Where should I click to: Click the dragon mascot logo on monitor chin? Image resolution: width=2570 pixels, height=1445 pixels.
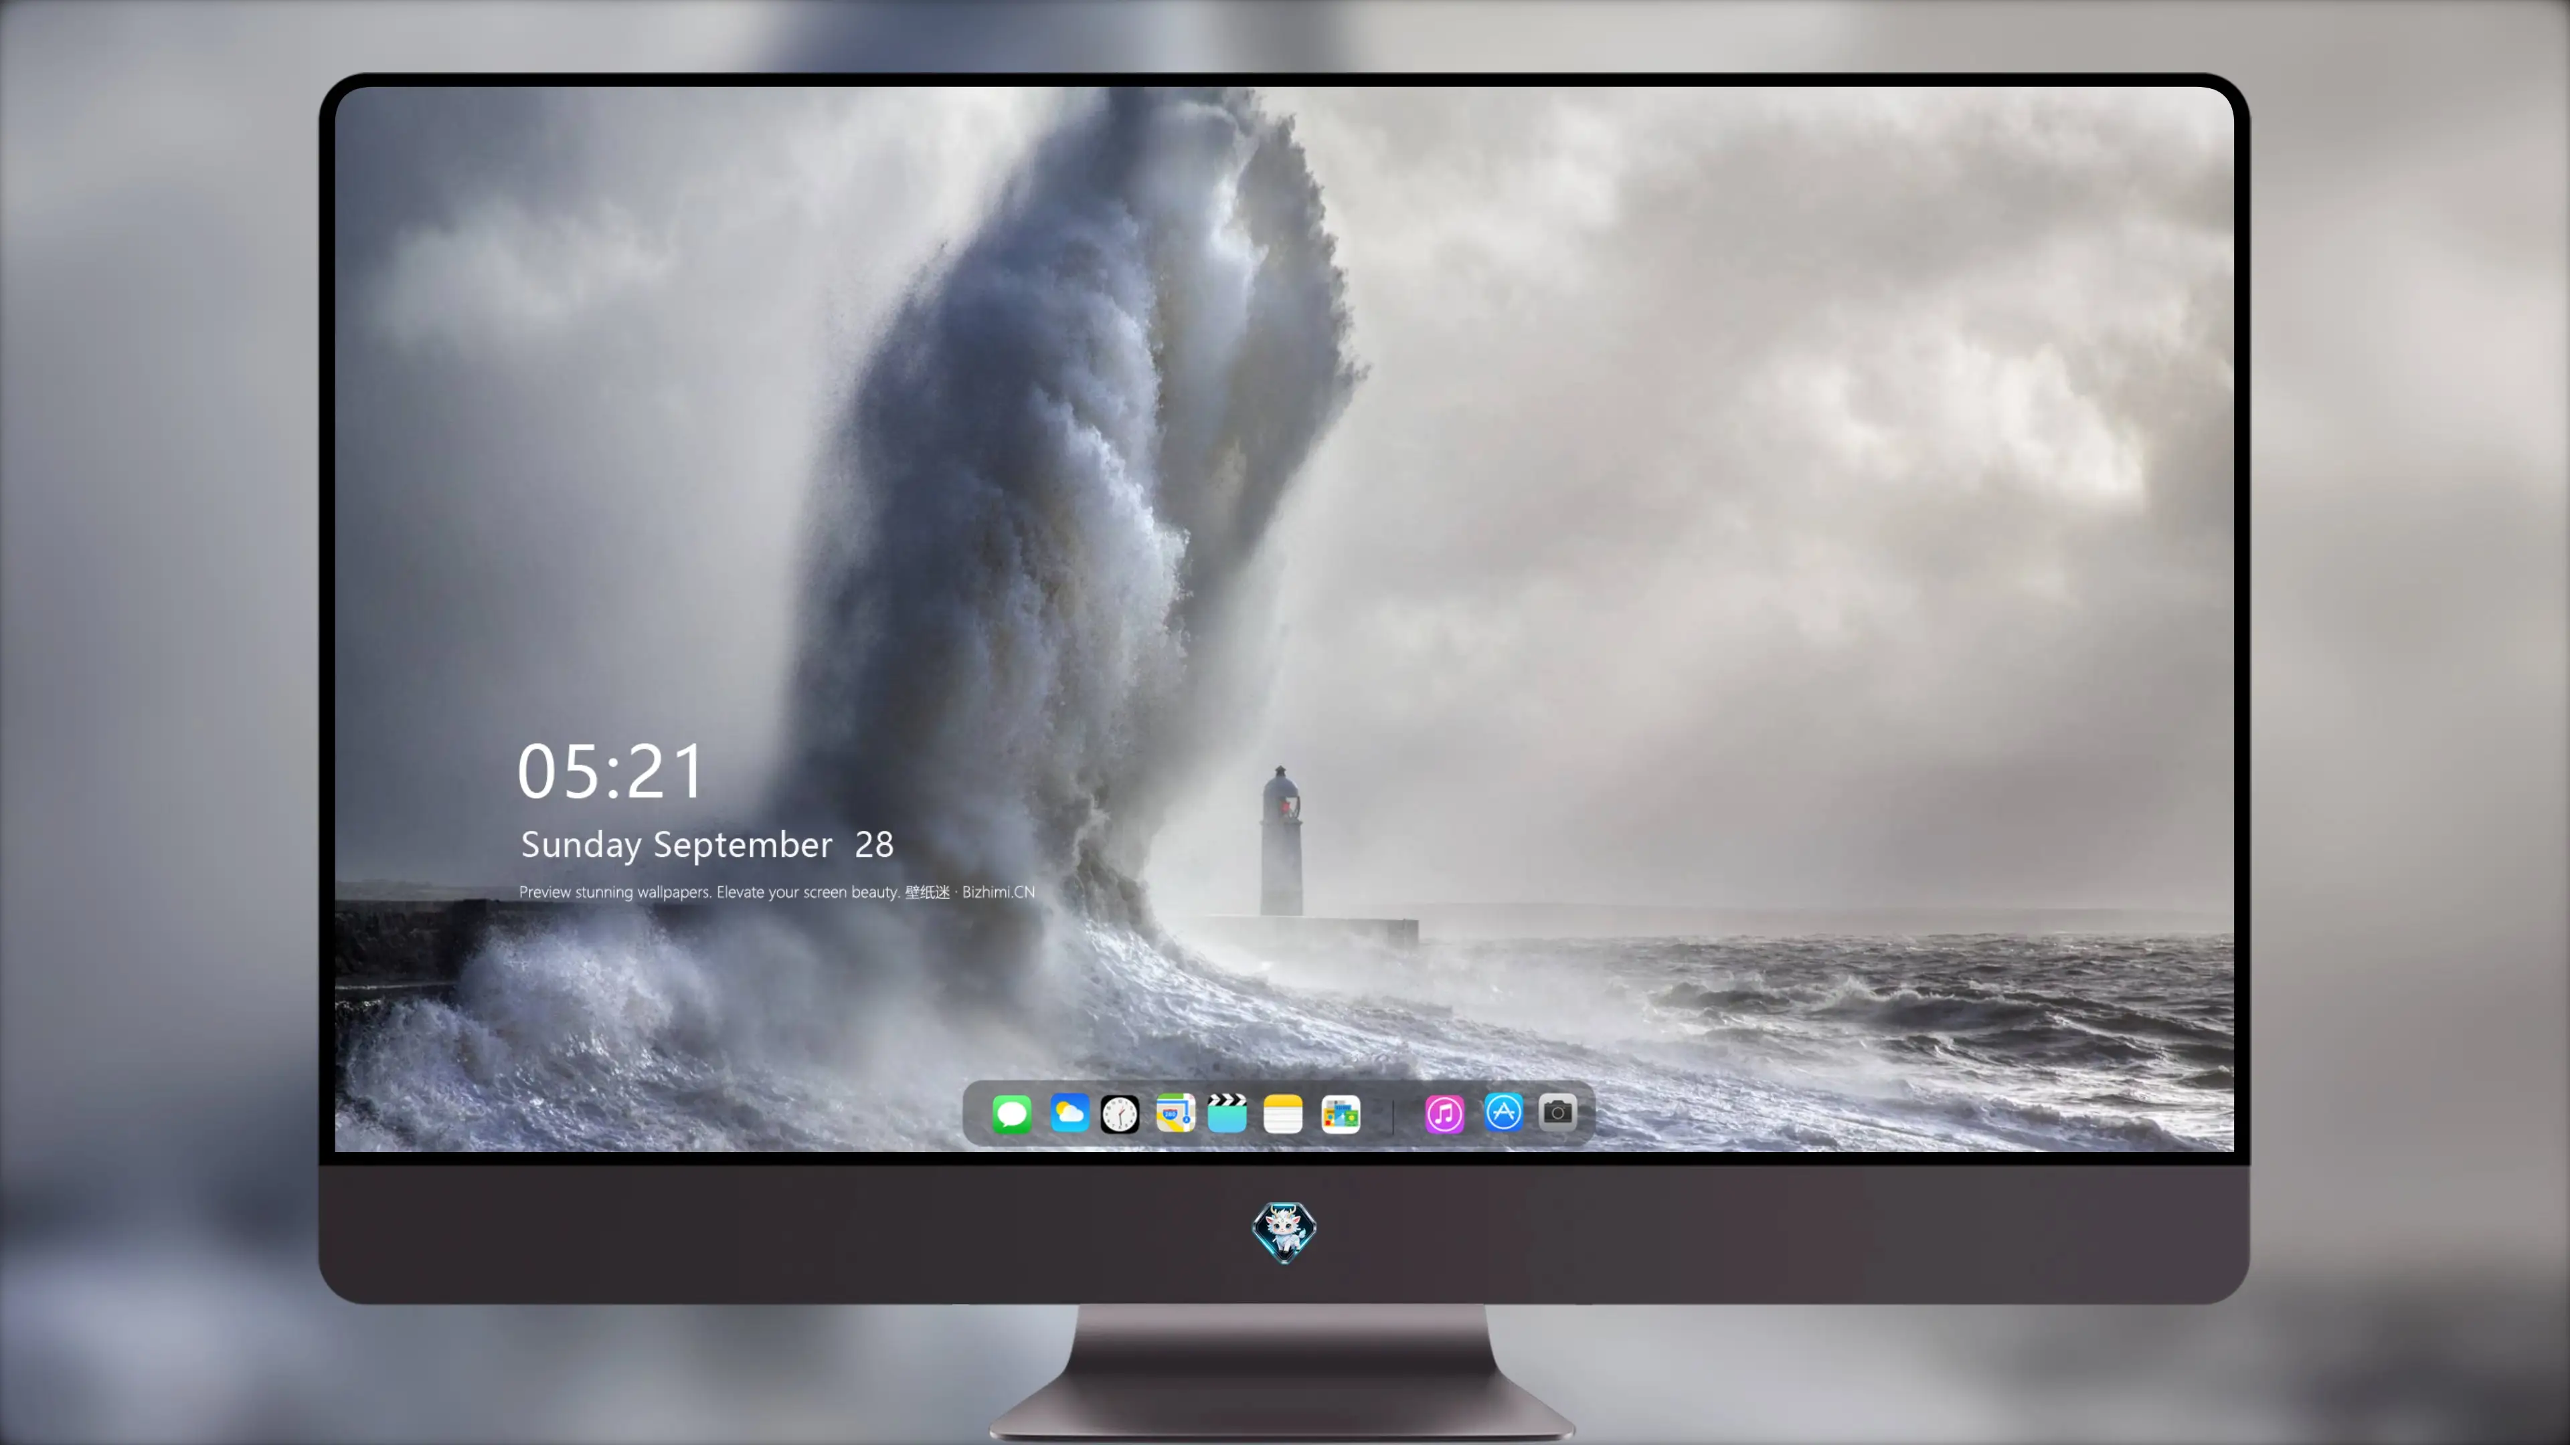coord(1284,1232)
